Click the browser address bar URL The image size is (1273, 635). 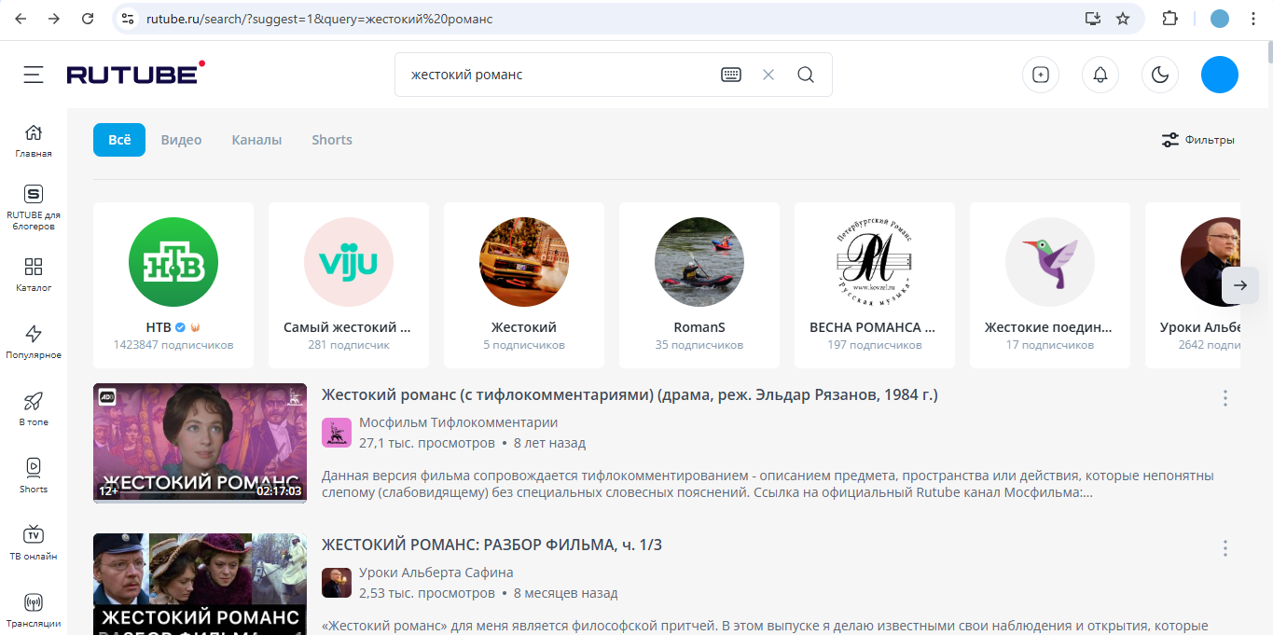point(319,19)
